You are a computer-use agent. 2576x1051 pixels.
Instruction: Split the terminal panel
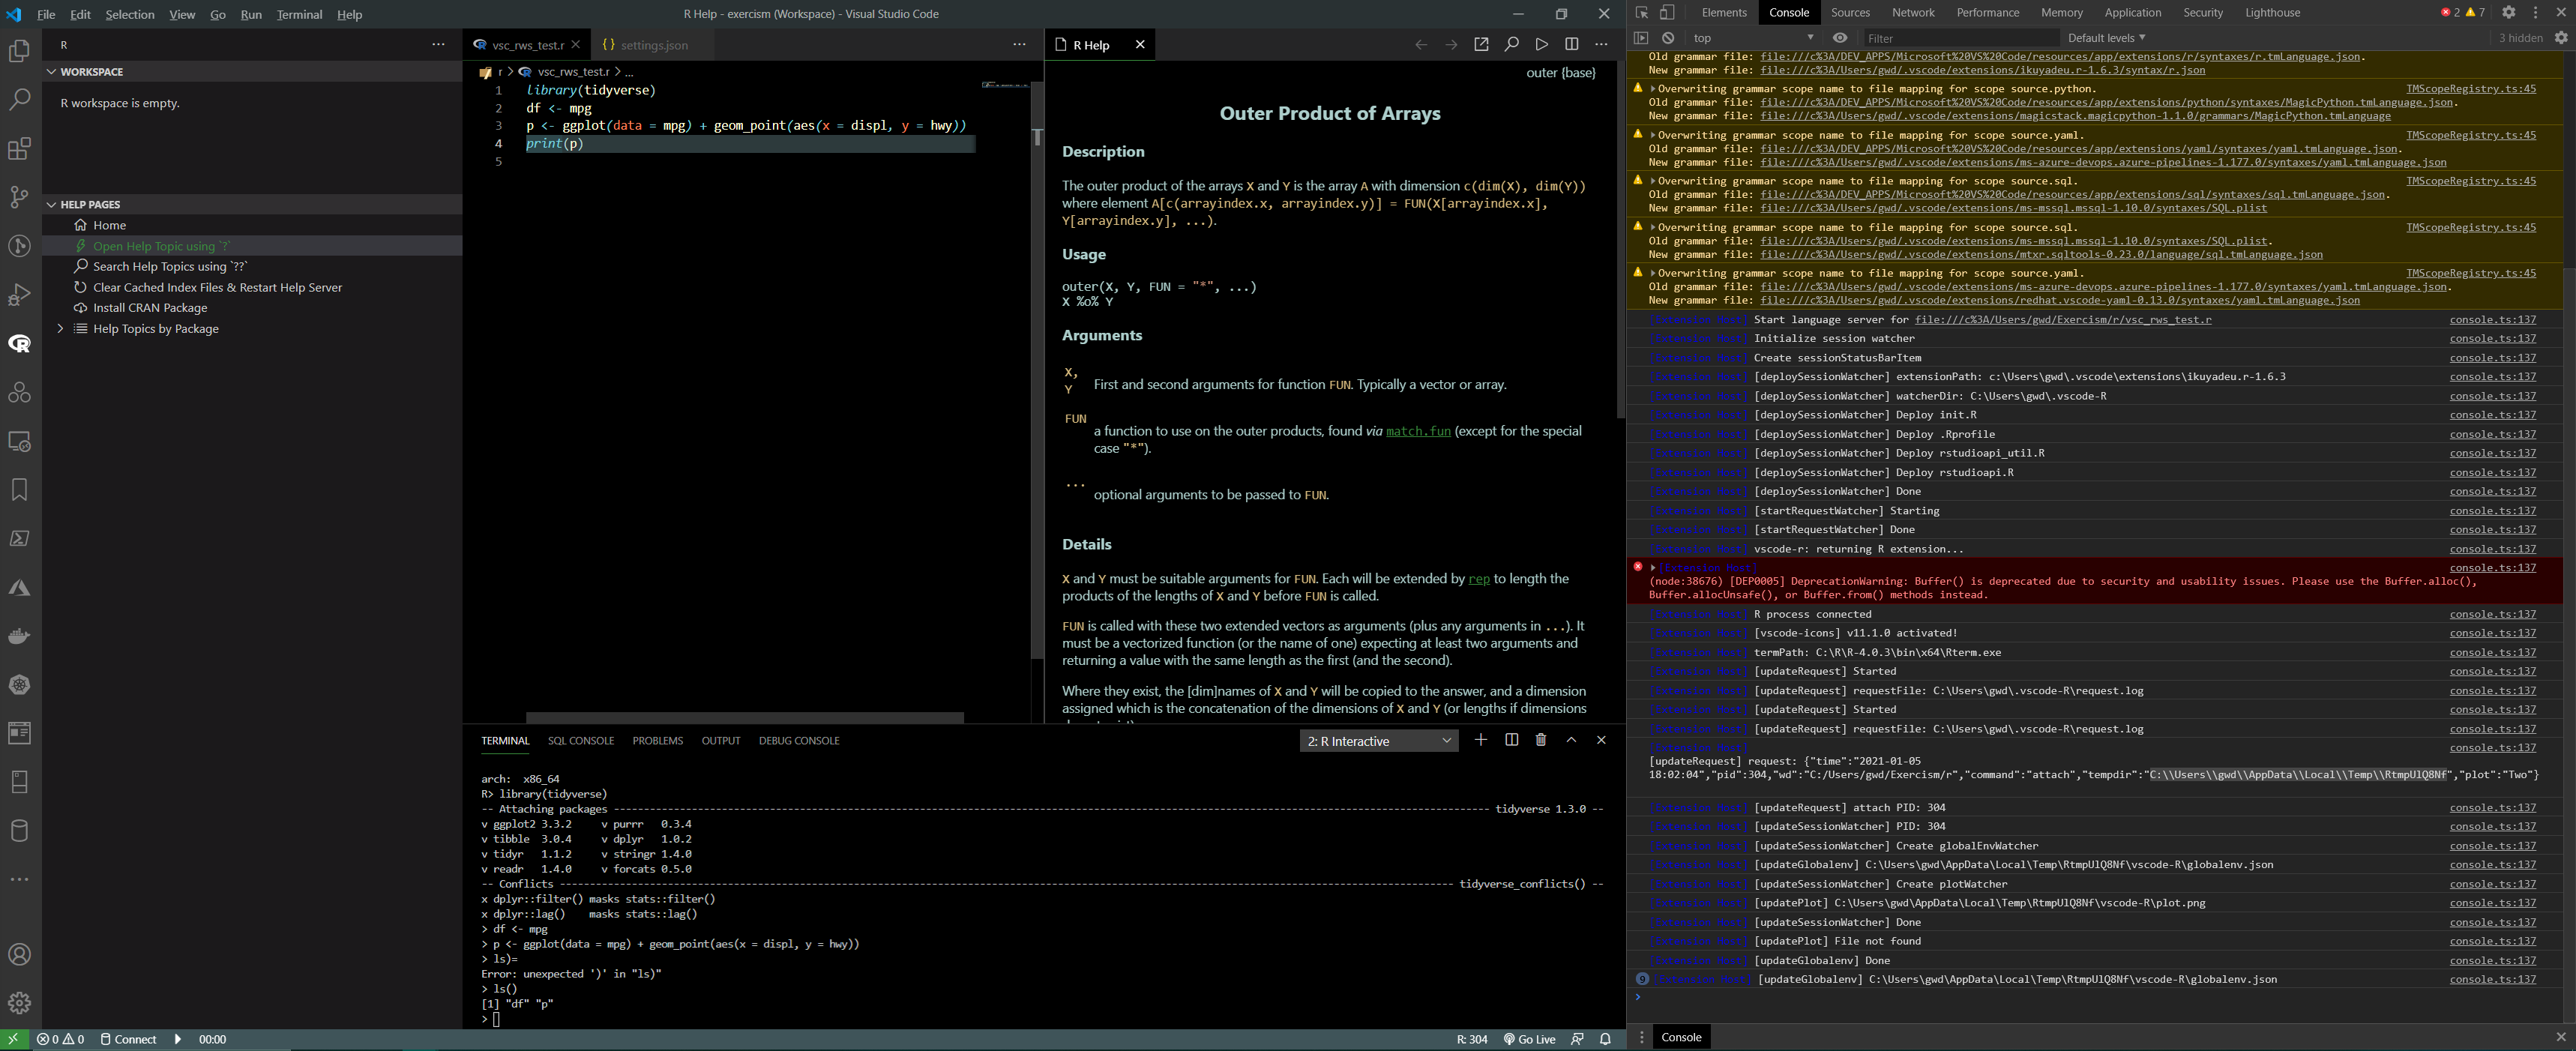[x=1511, y=740]
